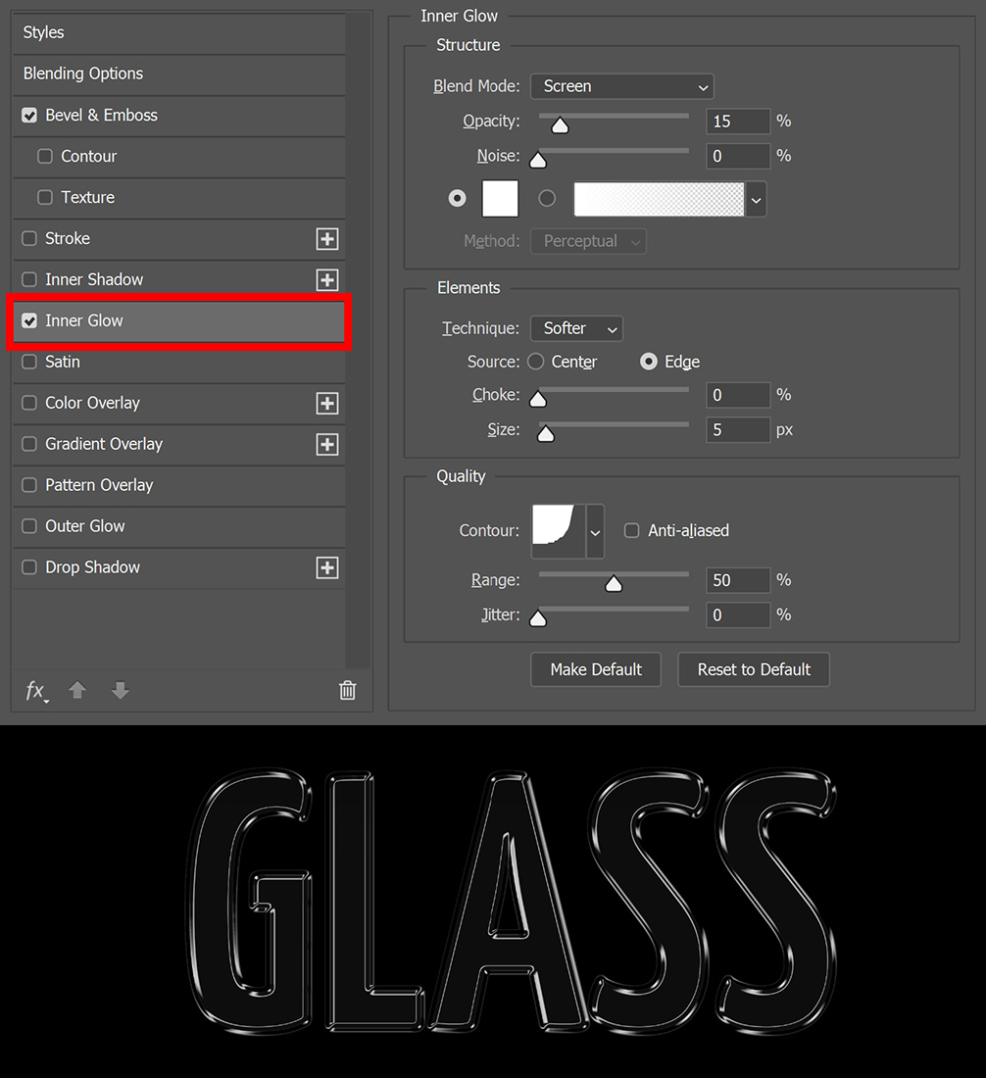The height and width of the screenshot is (1078, 986).
Task: Open the white glow color swatch
Action: 499,198
